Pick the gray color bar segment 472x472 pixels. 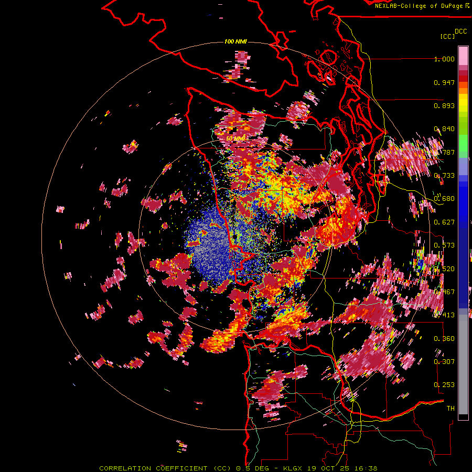coord(463,364)
